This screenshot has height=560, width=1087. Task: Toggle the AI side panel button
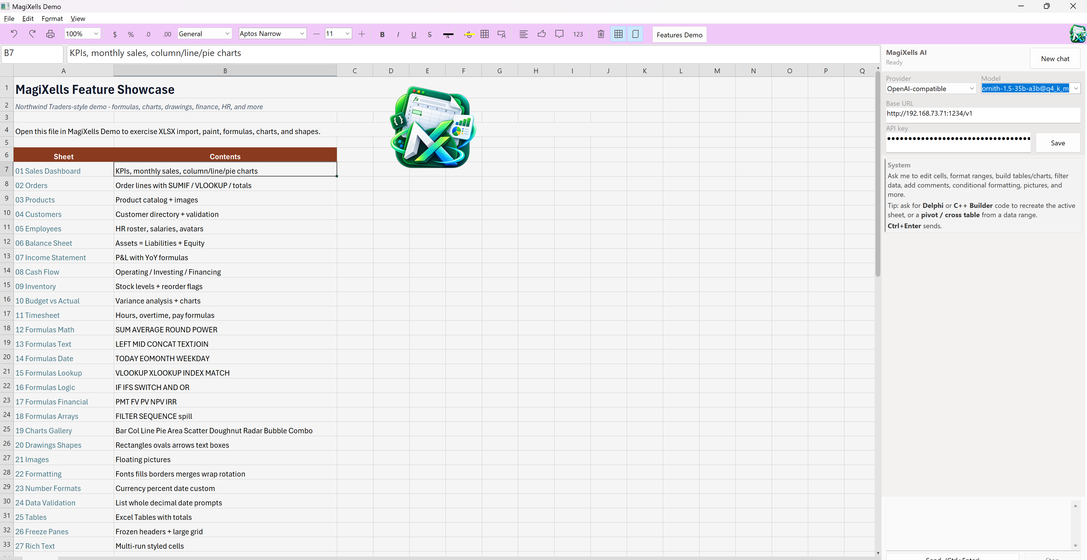click(x=635, y=34)
